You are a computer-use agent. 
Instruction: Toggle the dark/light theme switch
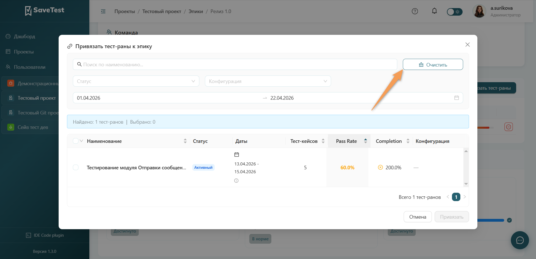tap(454, 12)
